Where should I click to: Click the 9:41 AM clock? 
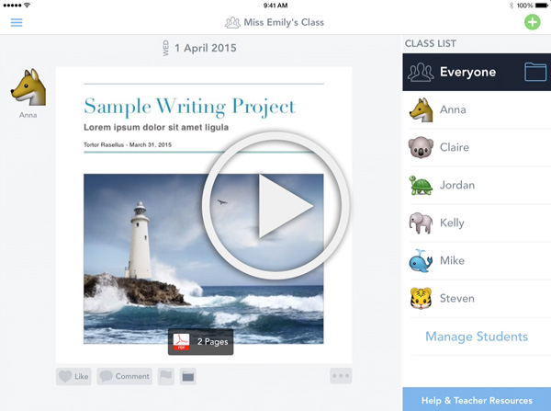(275, 6)
